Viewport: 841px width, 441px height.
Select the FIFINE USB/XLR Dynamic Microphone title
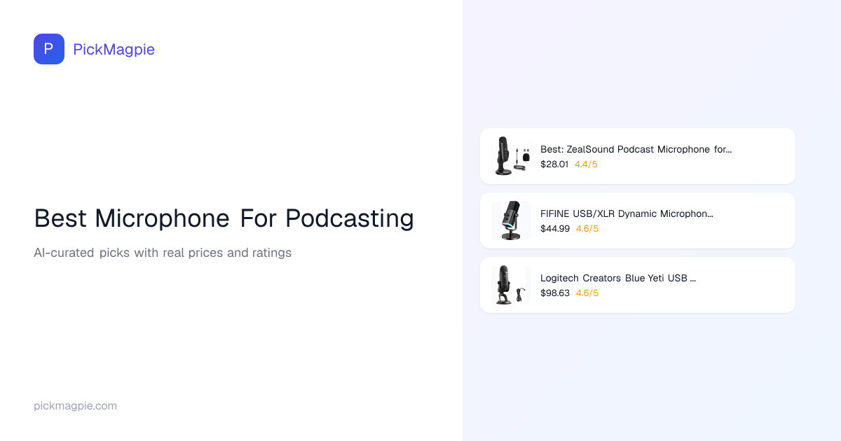pos(627,213)
